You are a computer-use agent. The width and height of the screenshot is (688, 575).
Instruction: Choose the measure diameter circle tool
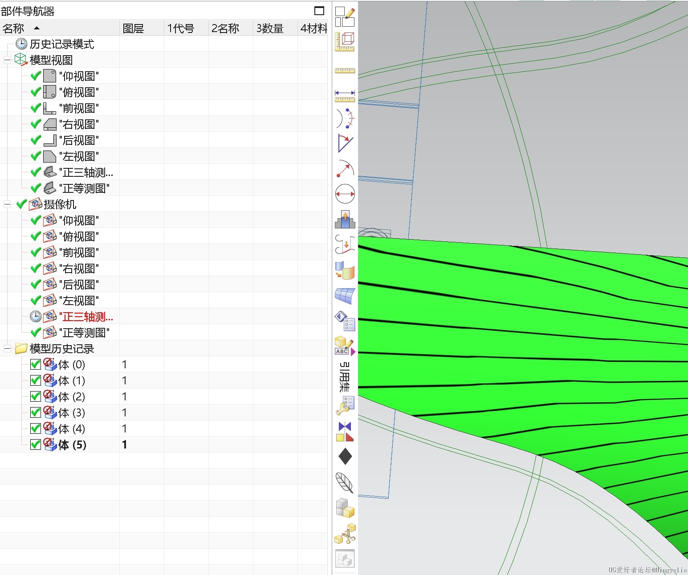(x=345, y=194)
